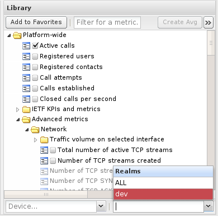Check the Registered contacts checkbox
The image size is (218, 216).
35,67
